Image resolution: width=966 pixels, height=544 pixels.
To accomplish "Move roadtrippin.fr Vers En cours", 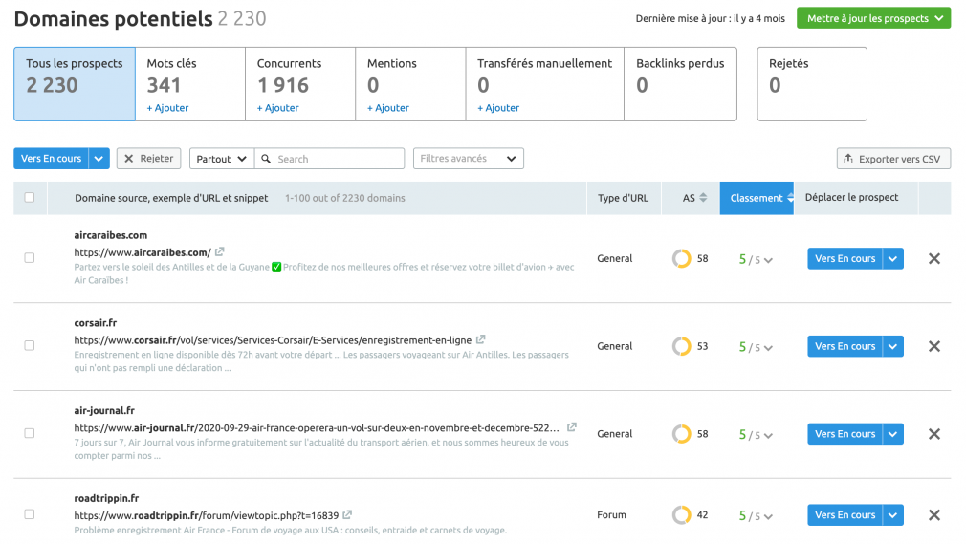I will click(845, 515).
